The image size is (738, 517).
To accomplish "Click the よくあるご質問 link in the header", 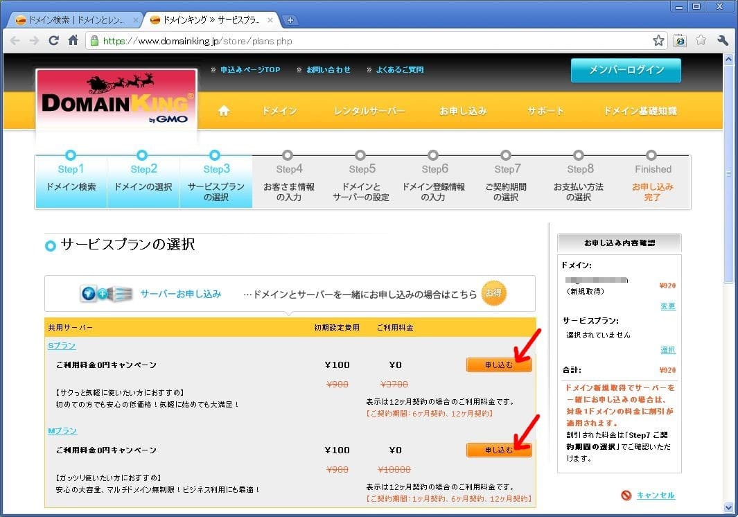I will [400, 70].
